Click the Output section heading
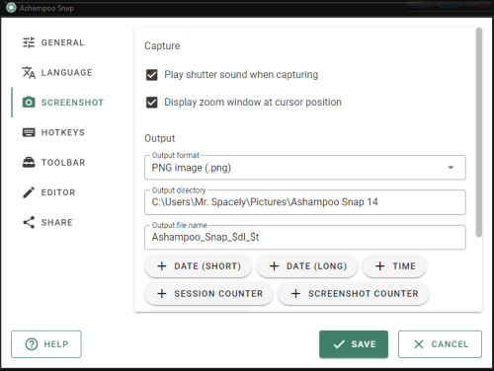 (x=160, y=138)
